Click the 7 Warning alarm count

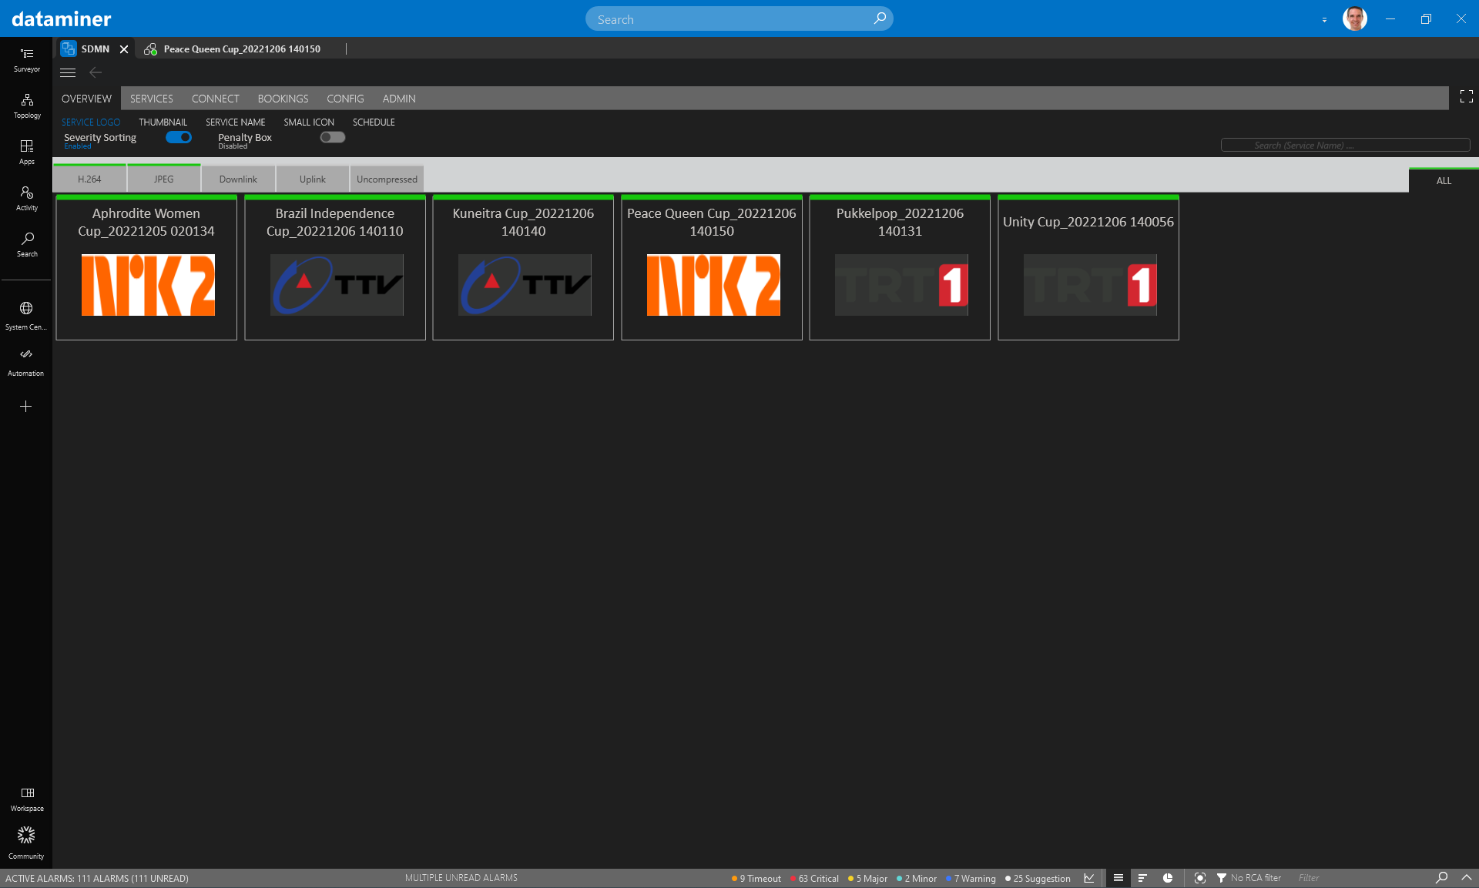971,878
